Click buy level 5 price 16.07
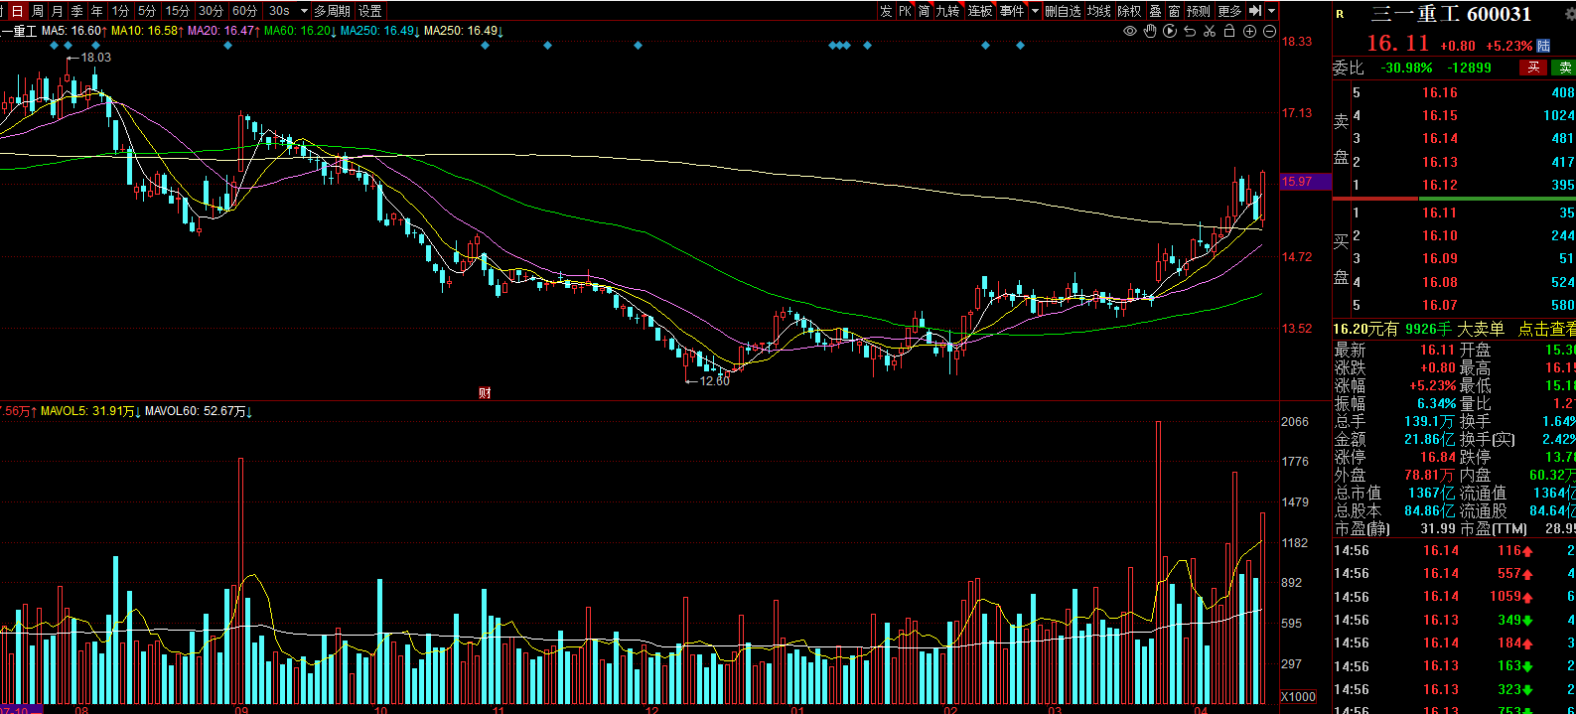This screenshot has width=1576, height=714. coord(1439,305)
